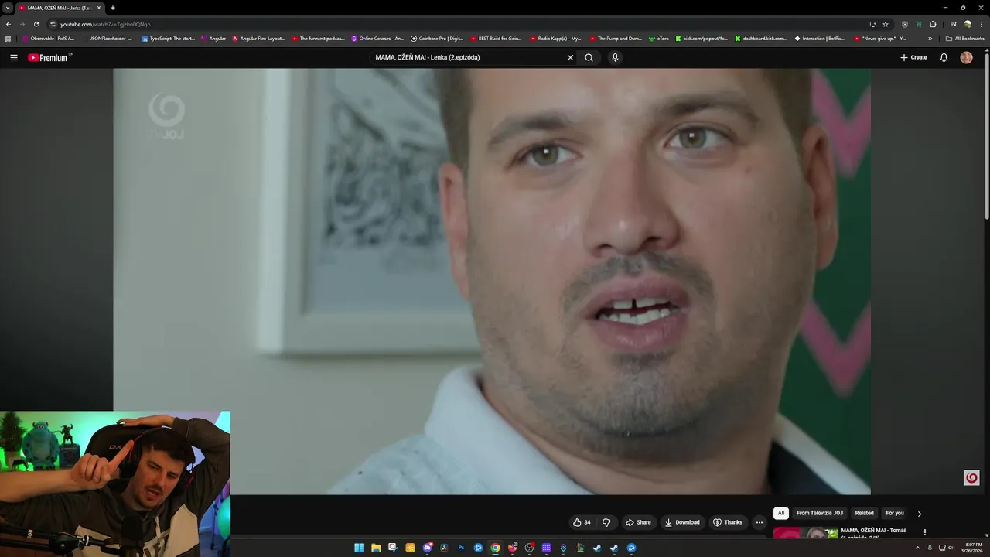Viewport: 990px width, 557px height.
Task: Open the Create menu
Action: (x=913, y=57)
